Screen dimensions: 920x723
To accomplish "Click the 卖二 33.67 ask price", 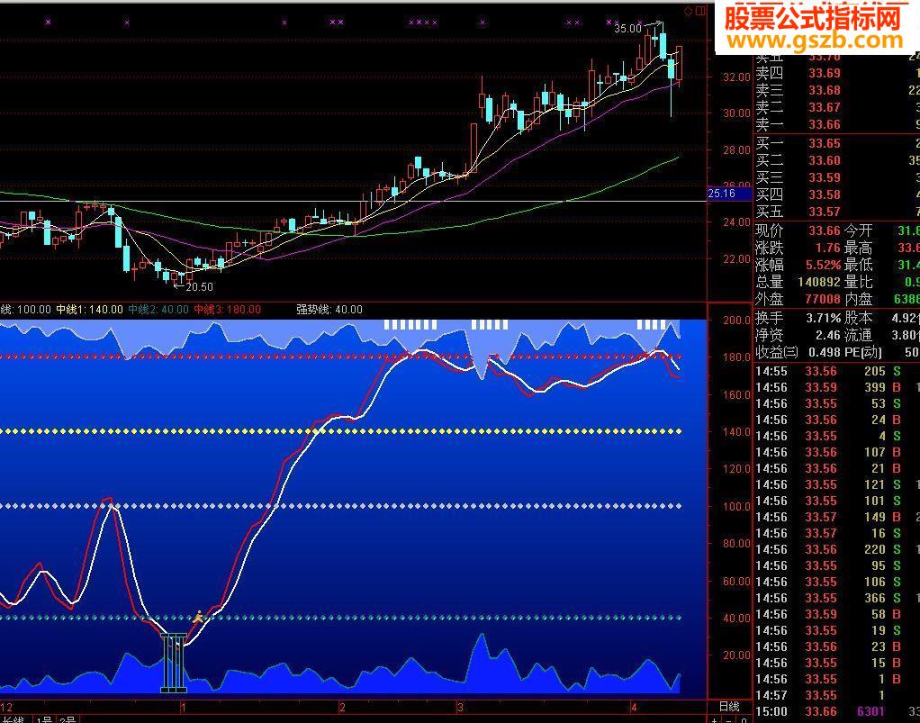I will (x=825, y=107).
